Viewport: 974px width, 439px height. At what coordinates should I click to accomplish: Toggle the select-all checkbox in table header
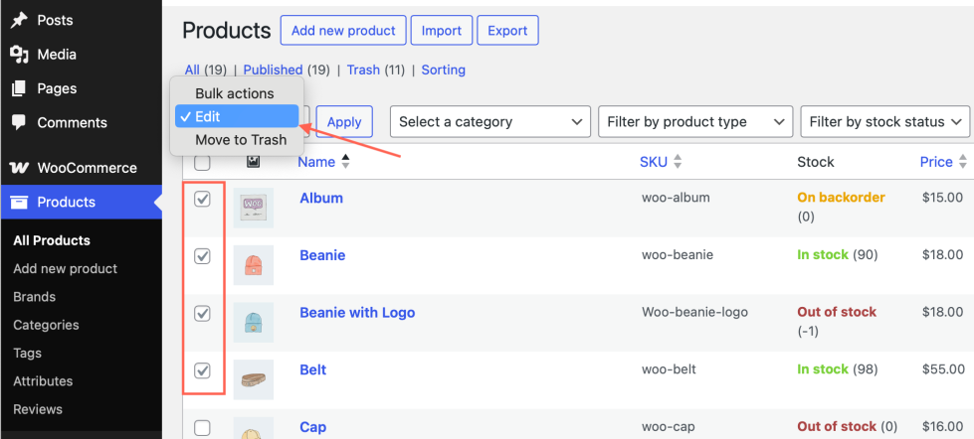click(203, 163)
